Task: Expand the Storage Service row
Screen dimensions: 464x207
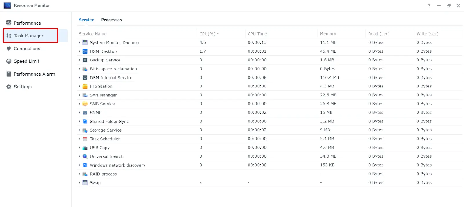Action: (x=79, y=130)
